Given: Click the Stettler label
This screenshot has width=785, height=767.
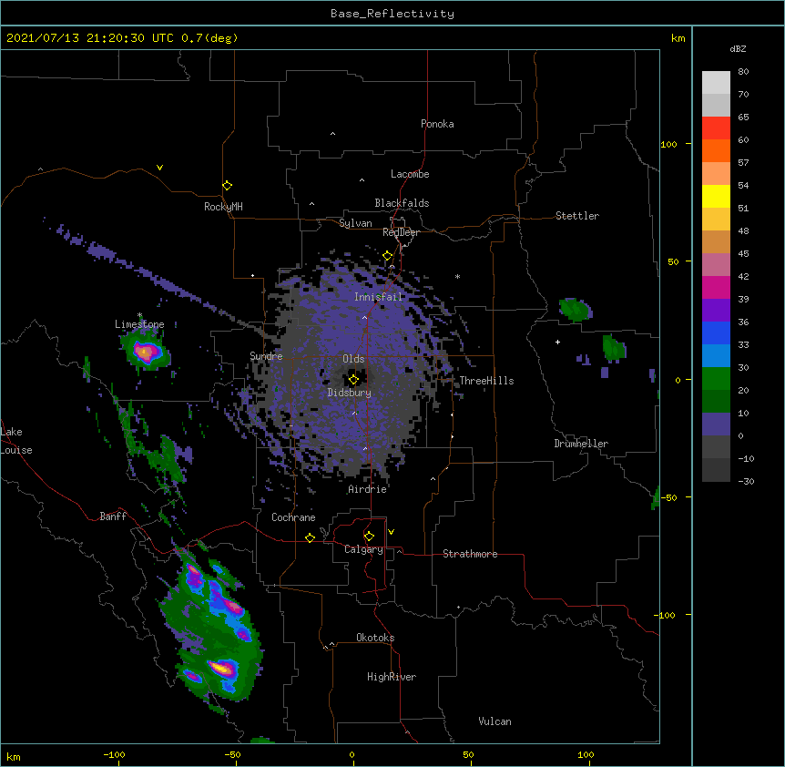Looking at the screenshot, I should pos(577,216).
